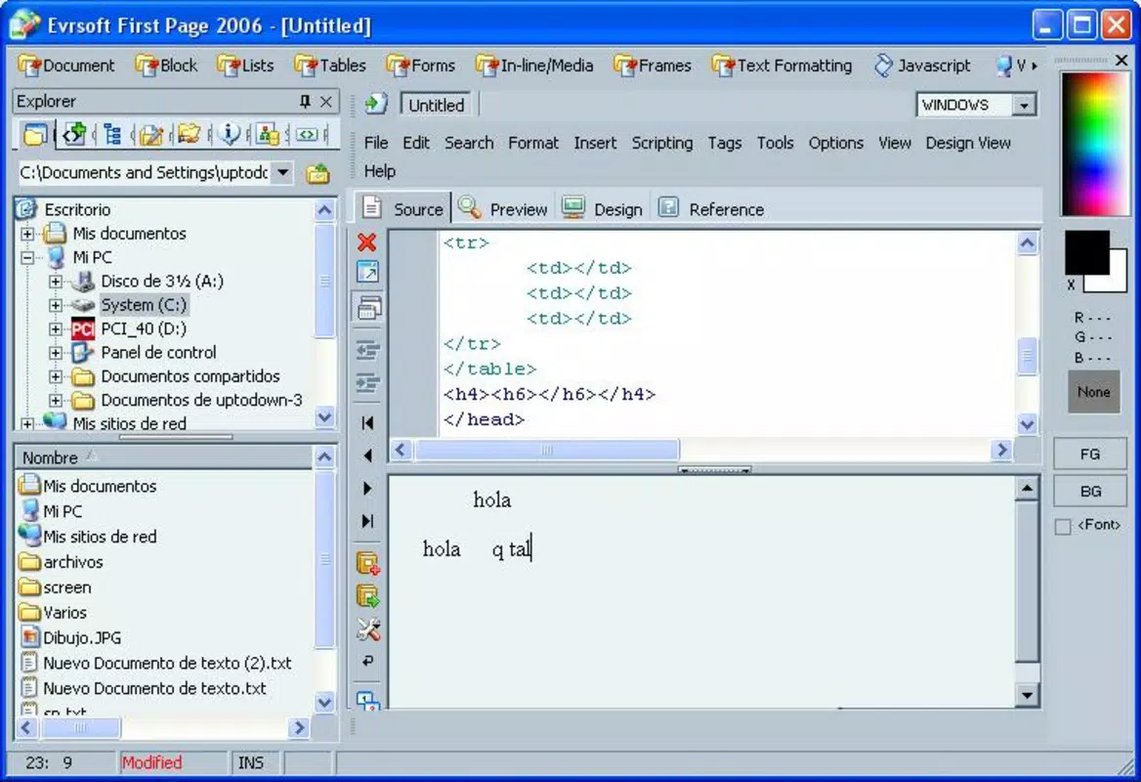The image size is (1141, 782).
Task: Open the folder path dropdown
Action: point(282,173)
